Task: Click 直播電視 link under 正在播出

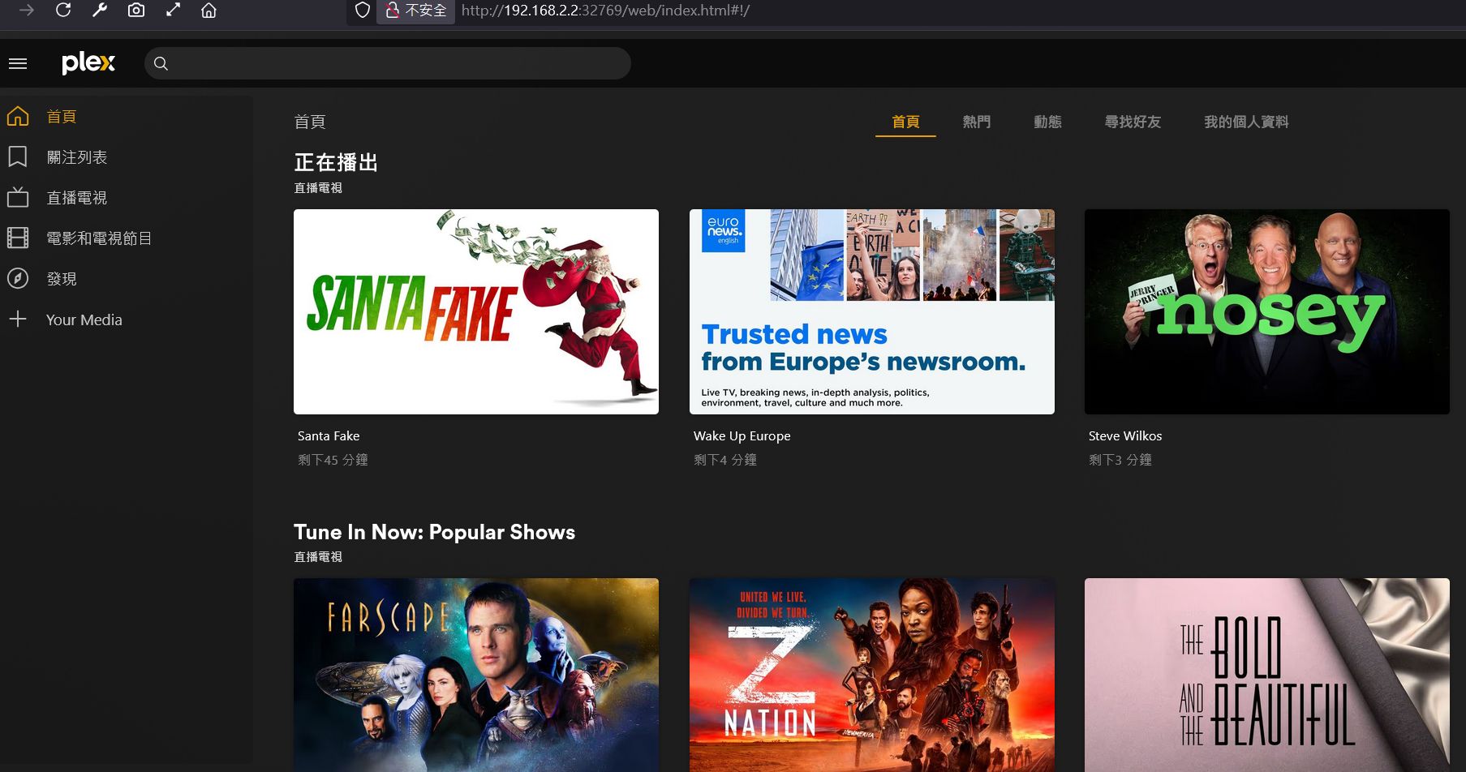Action: [318, 187]
